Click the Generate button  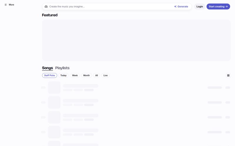(181, 6)
